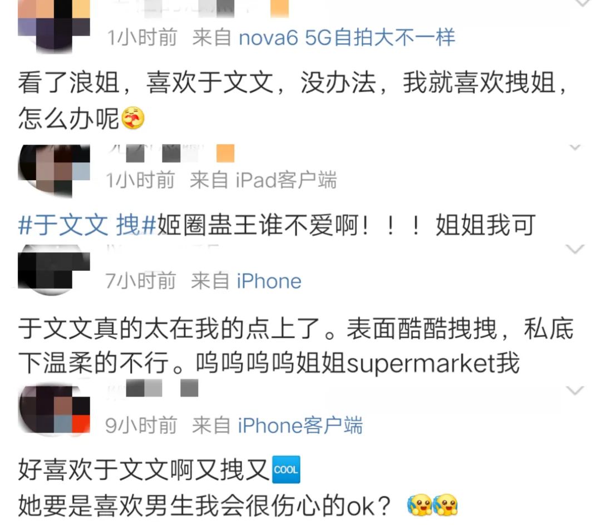This screenshot has width=601, height=530.
Task: Open the post text 看了浪姐，喜欢于文文
Action: coord(293,100)
